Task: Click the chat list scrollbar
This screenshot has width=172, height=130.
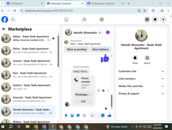Action: pos(58,51)
